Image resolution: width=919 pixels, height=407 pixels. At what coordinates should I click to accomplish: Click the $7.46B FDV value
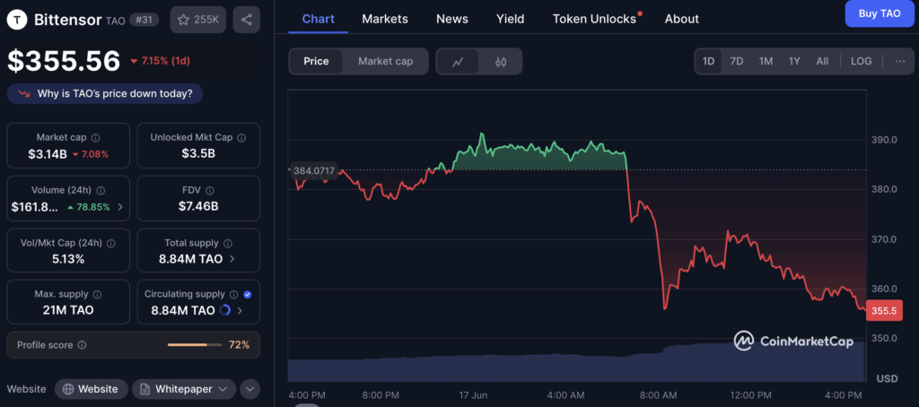[x=198, y=206]
